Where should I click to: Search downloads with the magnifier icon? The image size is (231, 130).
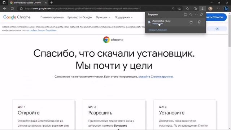pos(191,14)
